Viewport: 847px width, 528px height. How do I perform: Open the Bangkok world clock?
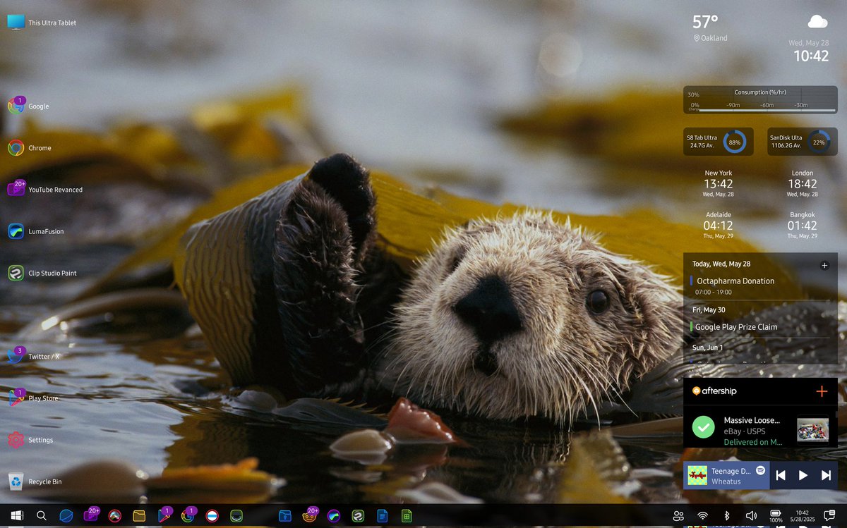(803, 225)
